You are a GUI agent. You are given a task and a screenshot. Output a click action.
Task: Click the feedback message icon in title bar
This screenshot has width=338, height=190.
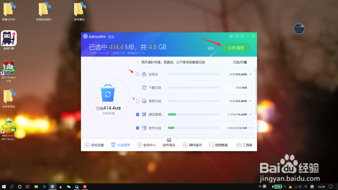coord(231,36)
